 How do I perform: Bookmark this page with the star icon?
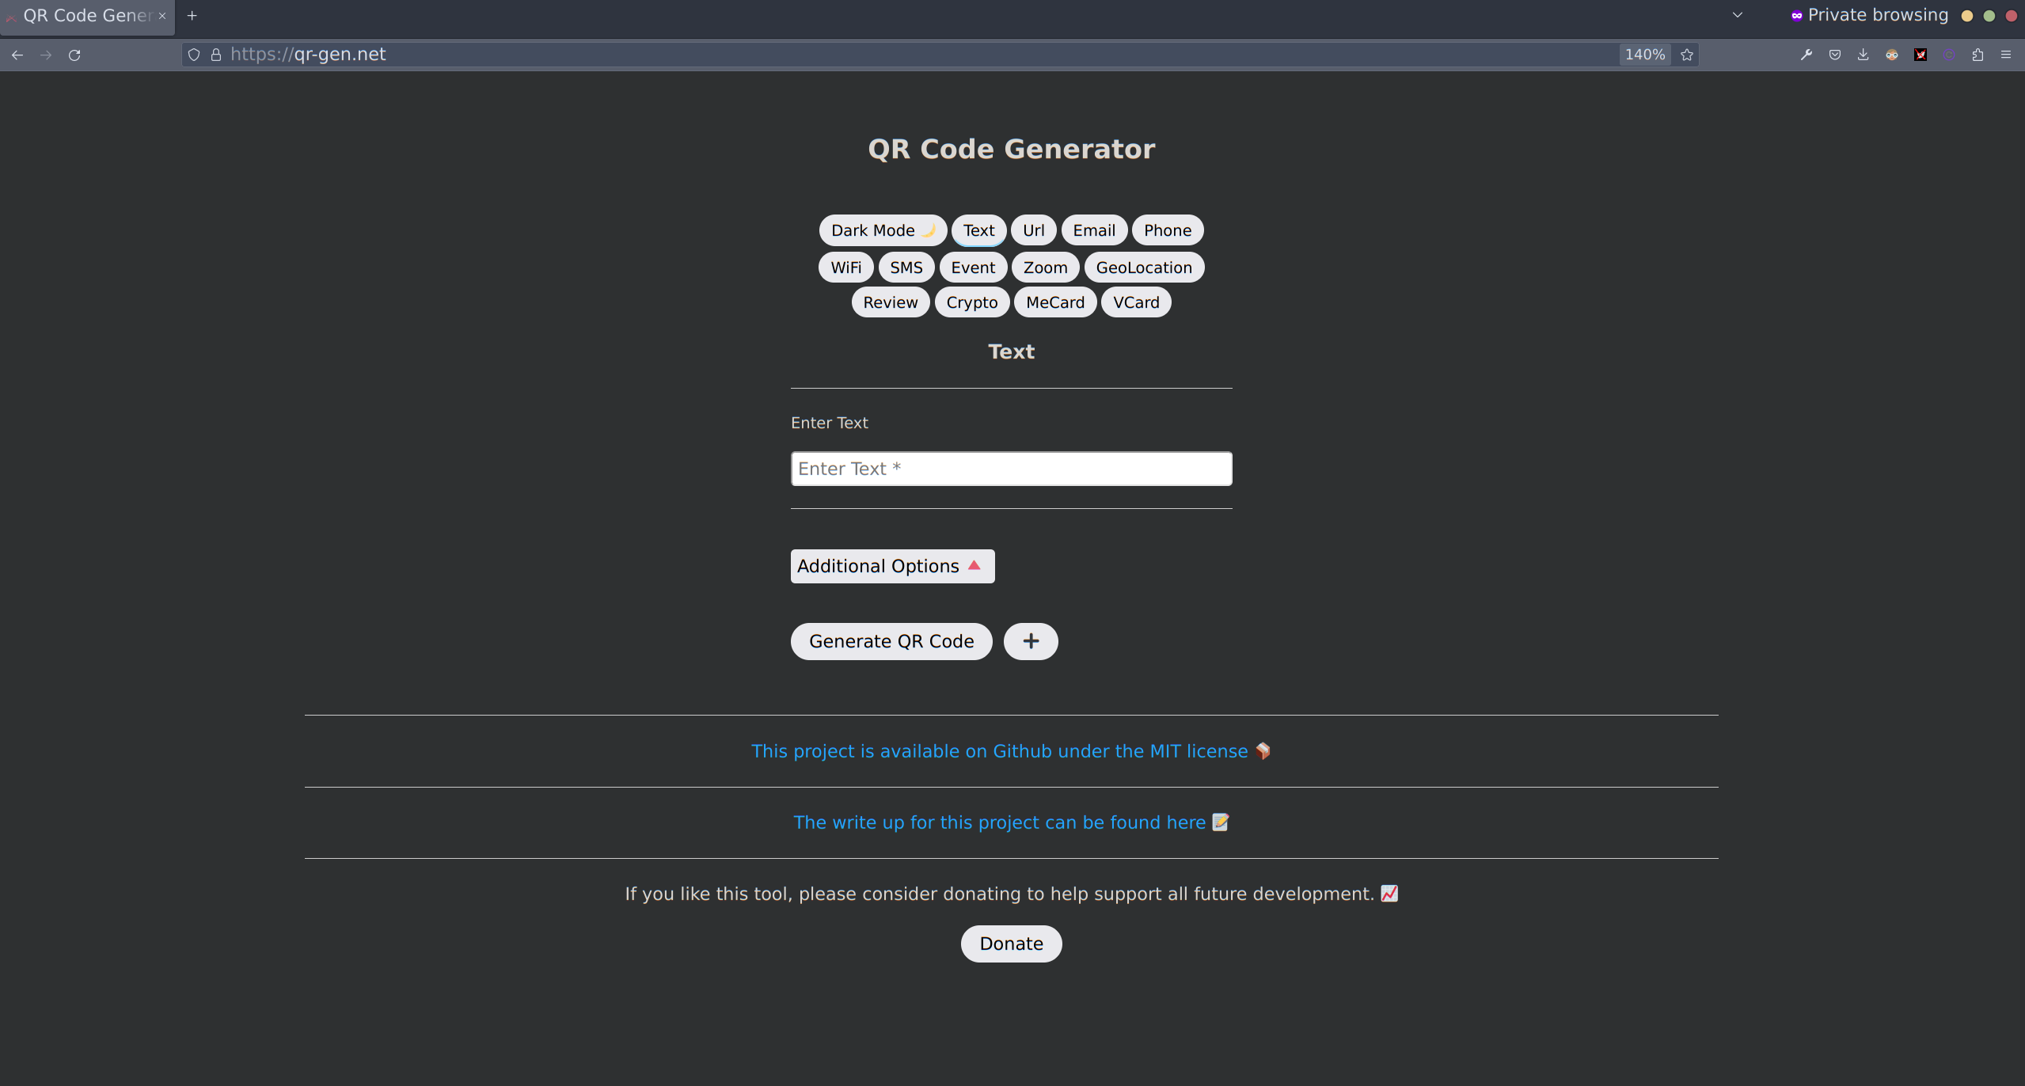[x=1687, y=55]
